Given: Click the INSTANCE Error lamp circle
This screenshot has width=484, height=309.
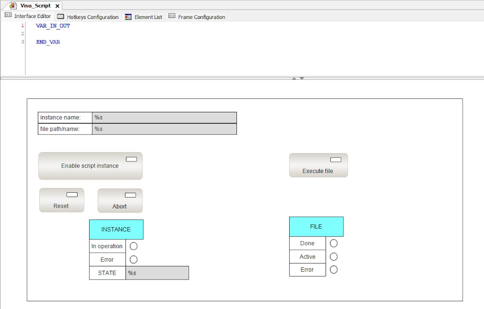Looking at the screenshot, I should pos(134,260).
